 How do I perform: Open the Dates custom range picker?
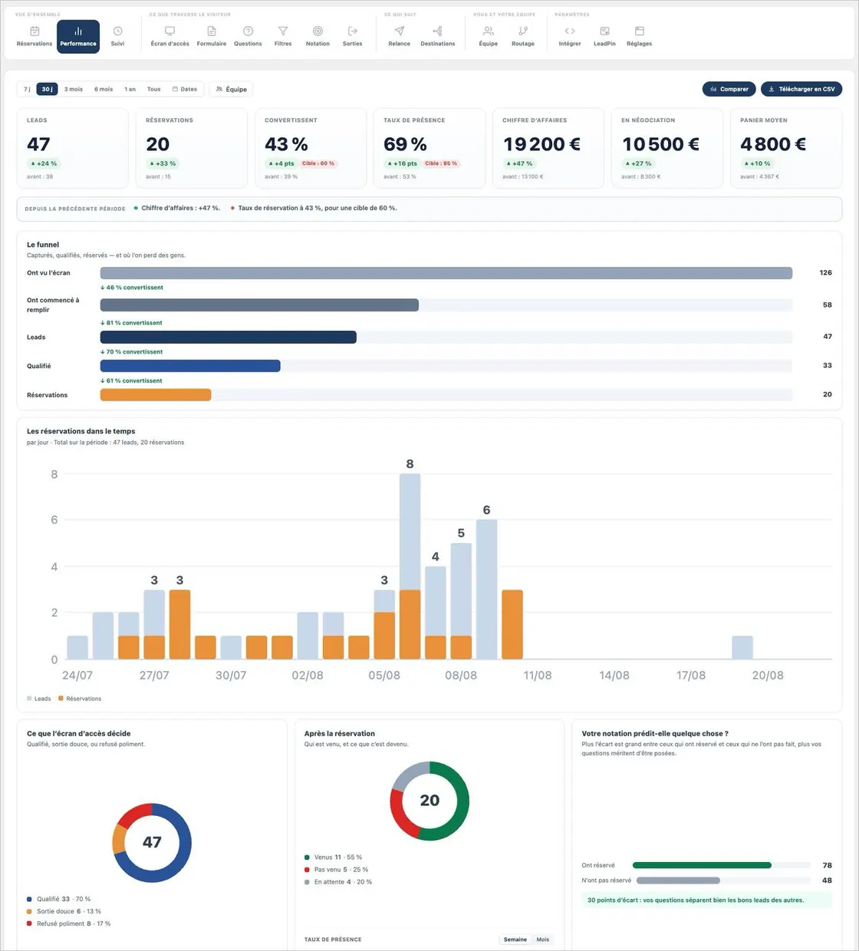(x=185, y=89)
